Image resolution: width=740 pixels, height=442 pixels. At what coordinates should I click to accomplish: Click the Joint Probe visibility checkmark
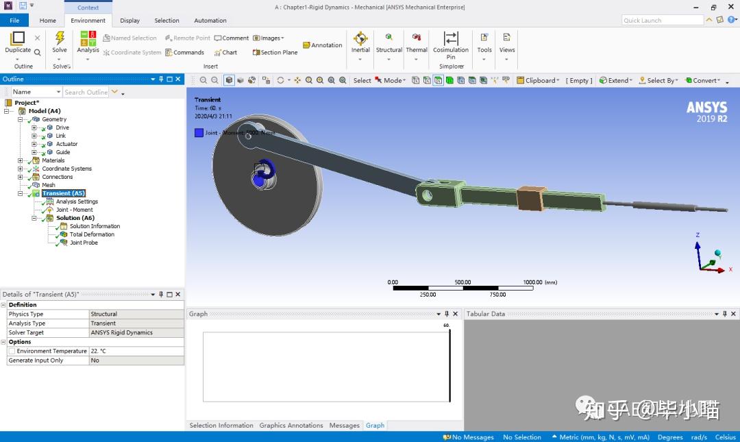click(58, 242)
